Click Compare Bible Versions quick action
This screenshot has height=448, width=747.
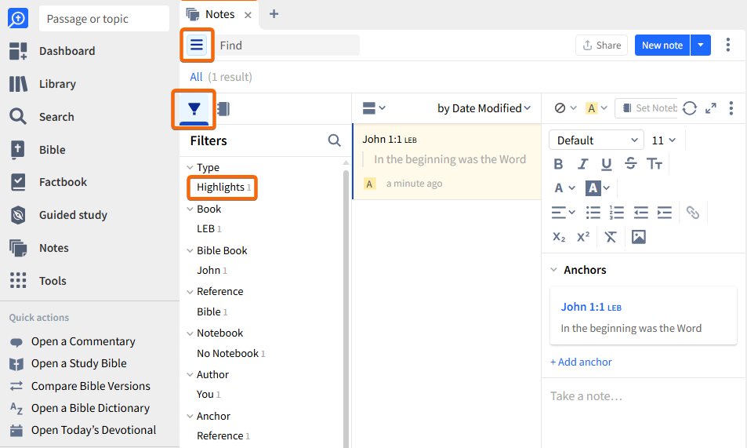[79, 386]
